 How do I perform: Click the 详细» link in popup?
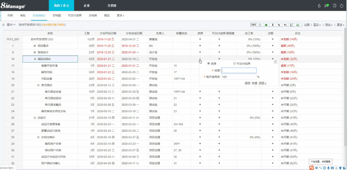click(x=262, y=83)
